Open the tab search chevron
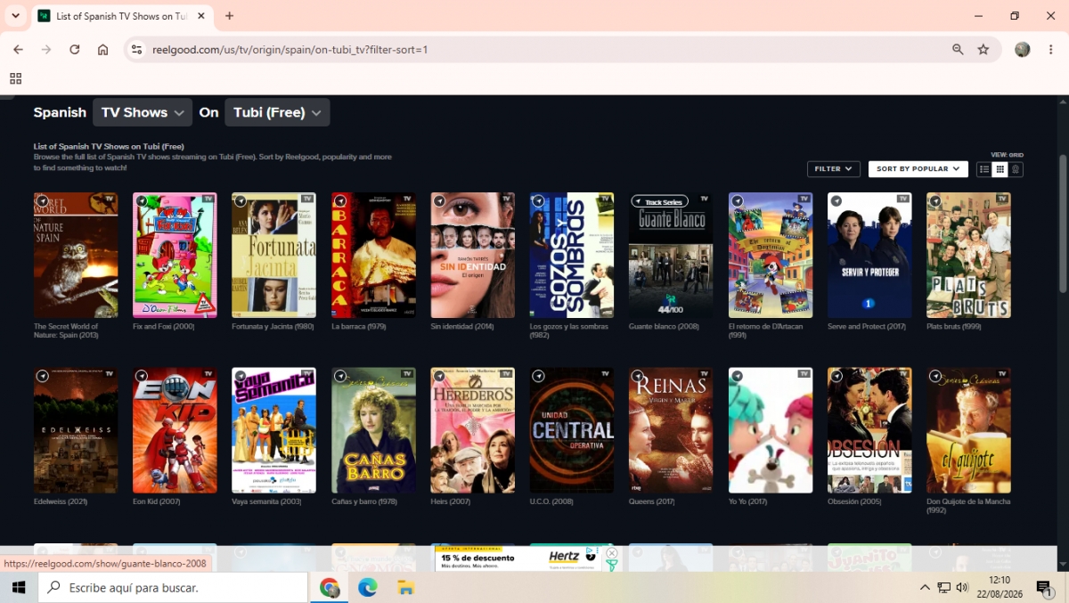This screenshot has height=603, width=1069. point(15,16)
